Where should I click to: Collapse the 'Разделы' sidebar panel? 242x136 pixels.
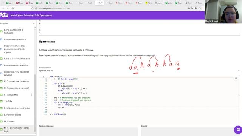click(34, 23)
